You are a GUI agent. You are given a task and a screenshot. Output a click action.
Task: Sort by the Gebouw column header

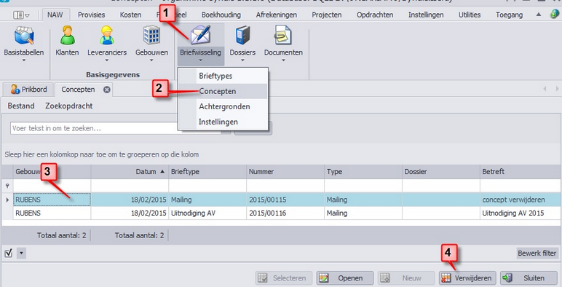[x=52, y=172]
